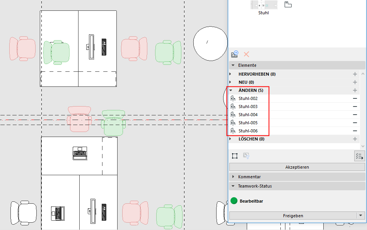Expand the NEU (0) group
The image size is (367, 230).
(x=230, y=82)
